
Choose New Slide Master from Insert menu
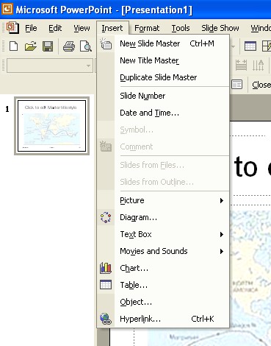point(163,43)
